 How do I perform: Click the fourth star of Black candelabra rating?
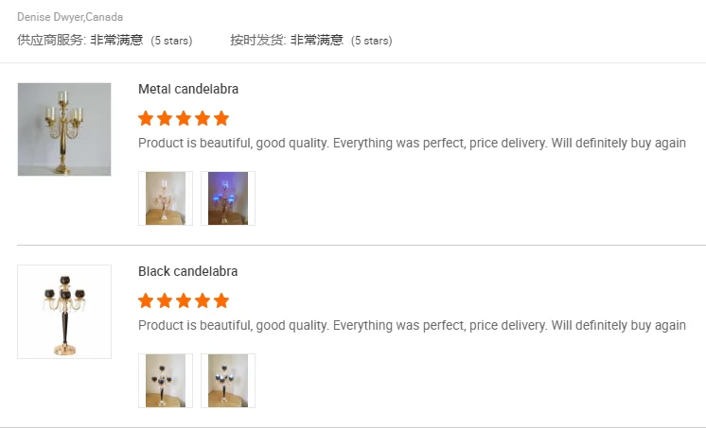(x=203, y=300)
